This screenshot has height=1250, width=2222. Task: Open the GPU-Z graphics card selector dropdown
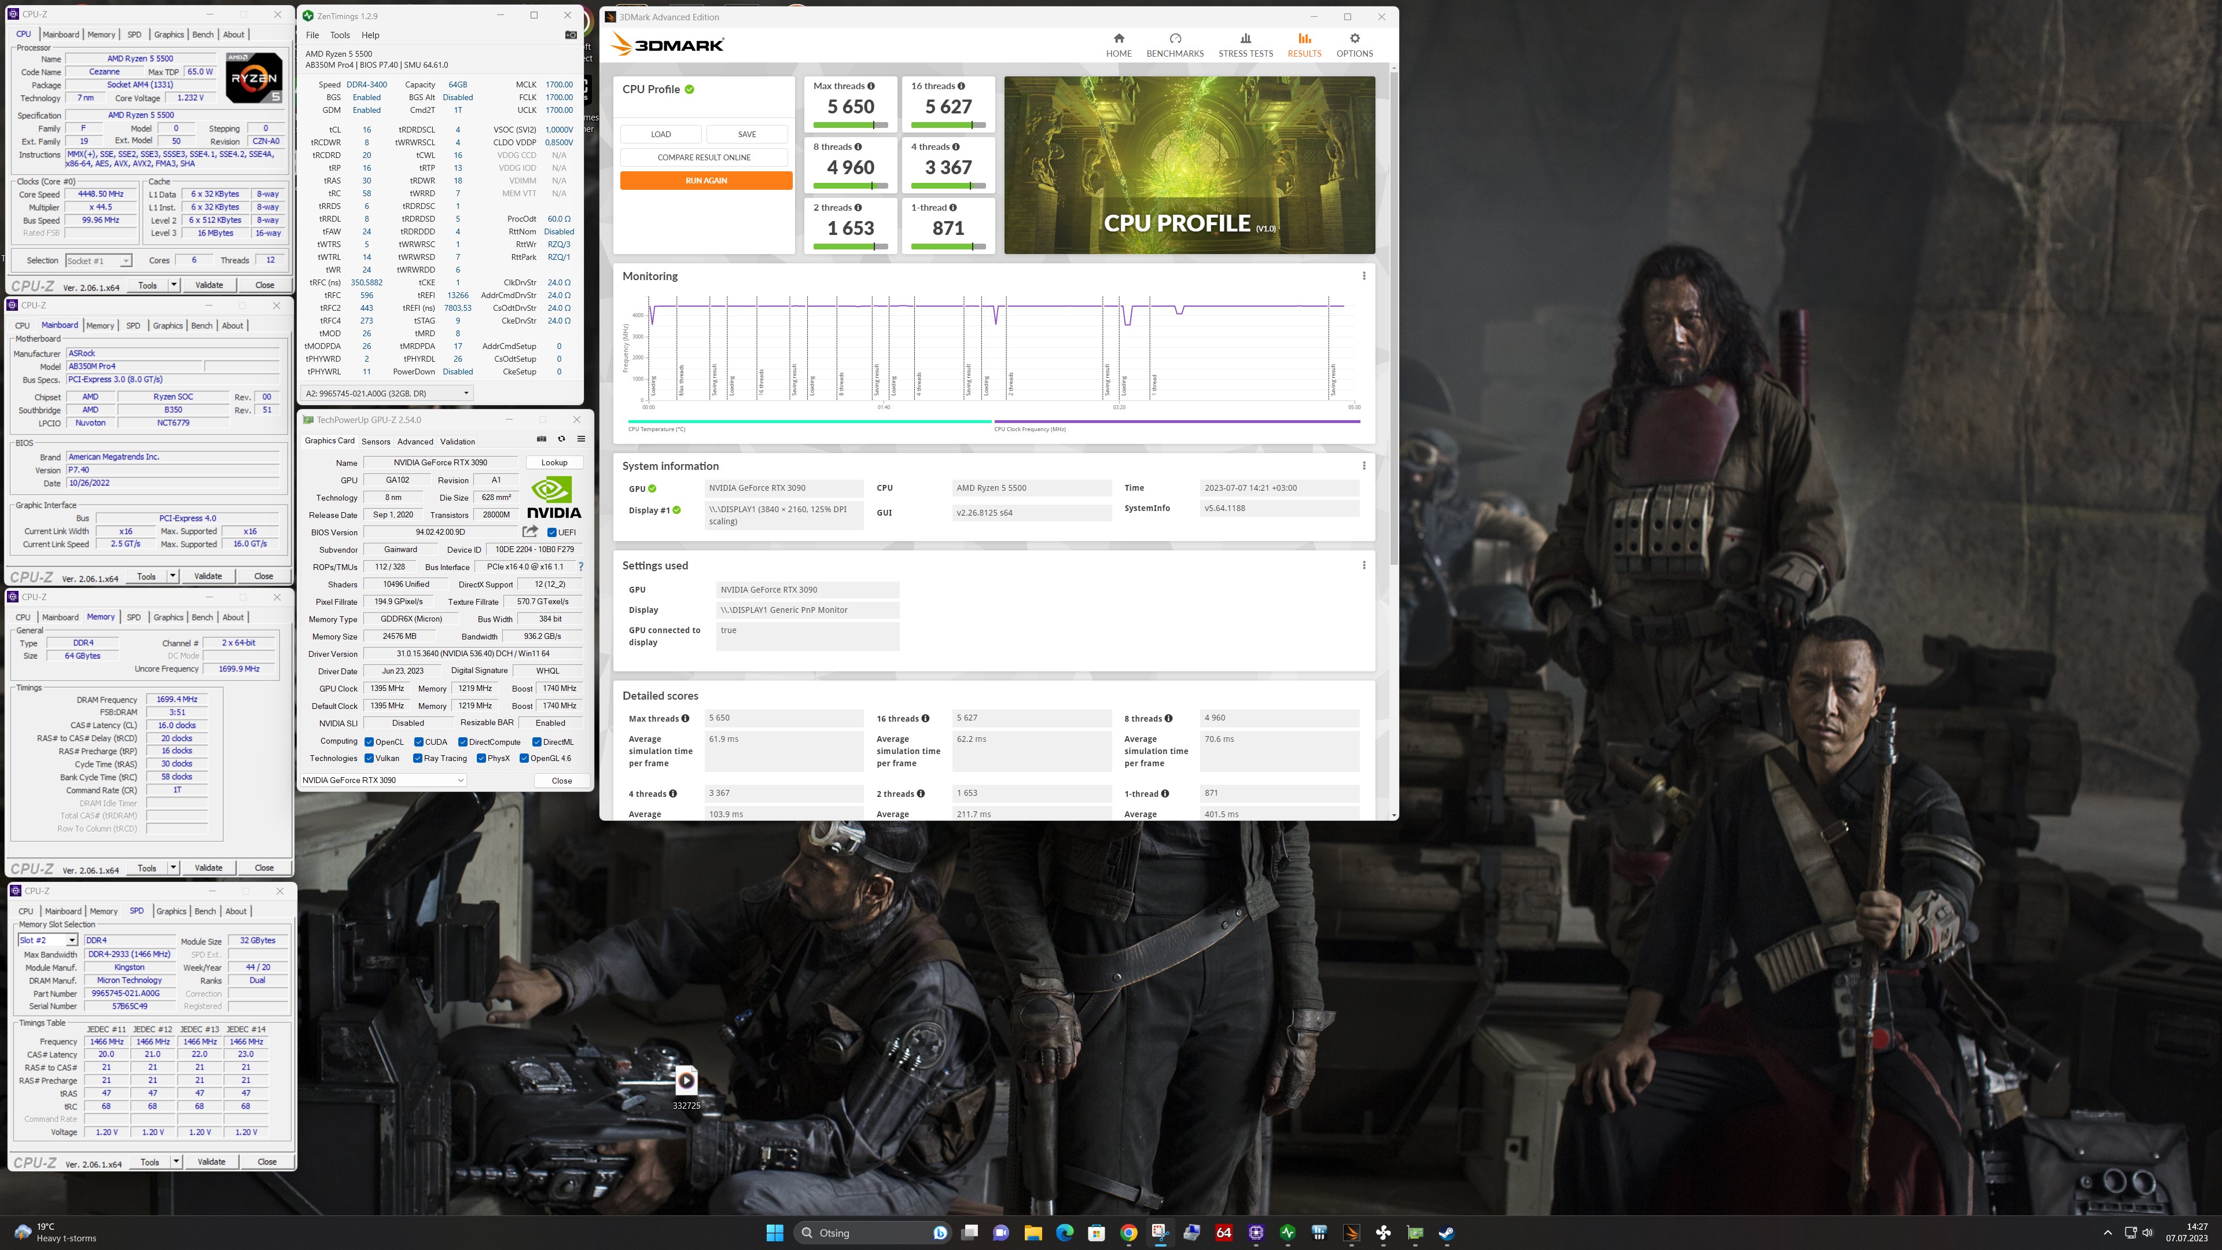pyautogui.click(x=383, y=780)
